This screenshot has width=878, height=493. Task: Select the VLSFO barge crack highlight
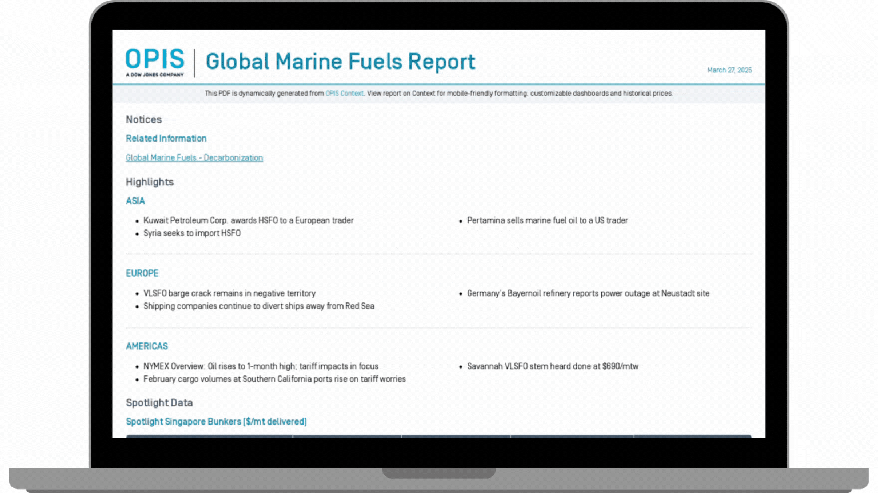(229, 293)
